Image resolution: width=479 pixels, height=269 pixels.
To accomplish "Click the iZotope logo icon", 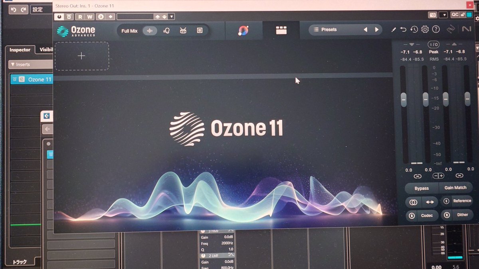I will (451, 29).
